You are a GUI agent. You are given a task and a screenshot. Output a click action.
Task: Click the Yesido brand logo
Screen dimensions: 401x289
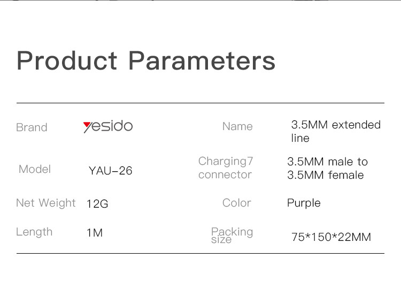108,126
